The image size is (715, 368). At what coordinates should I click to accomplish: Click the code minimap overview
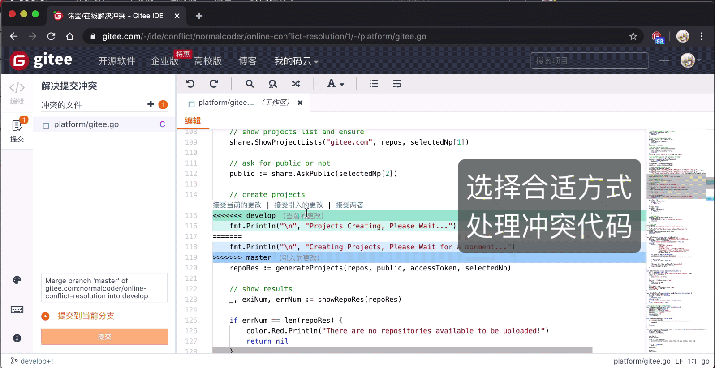click(676, 241)
